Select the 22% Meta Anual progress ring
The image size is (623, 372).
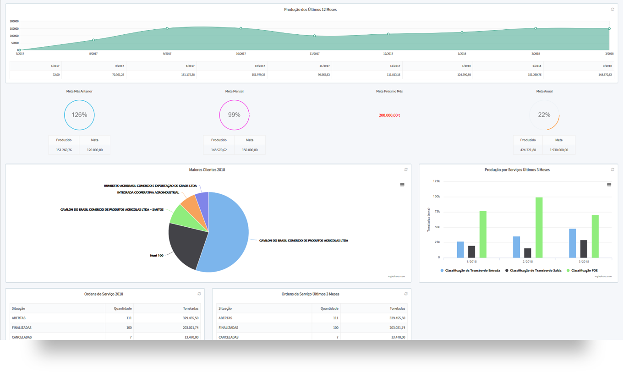(544, 115)
